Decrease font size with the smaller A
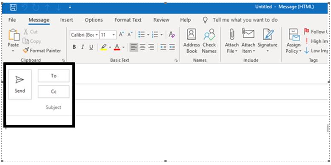The width and height of the screenshot is (331, 165). click(x=130, y=34)
